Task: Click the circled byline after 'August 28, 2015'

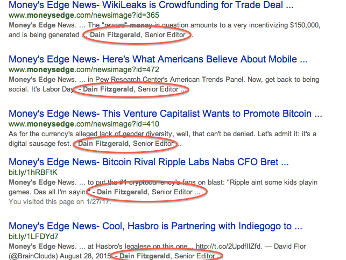Action: click(x=168, y=256)
